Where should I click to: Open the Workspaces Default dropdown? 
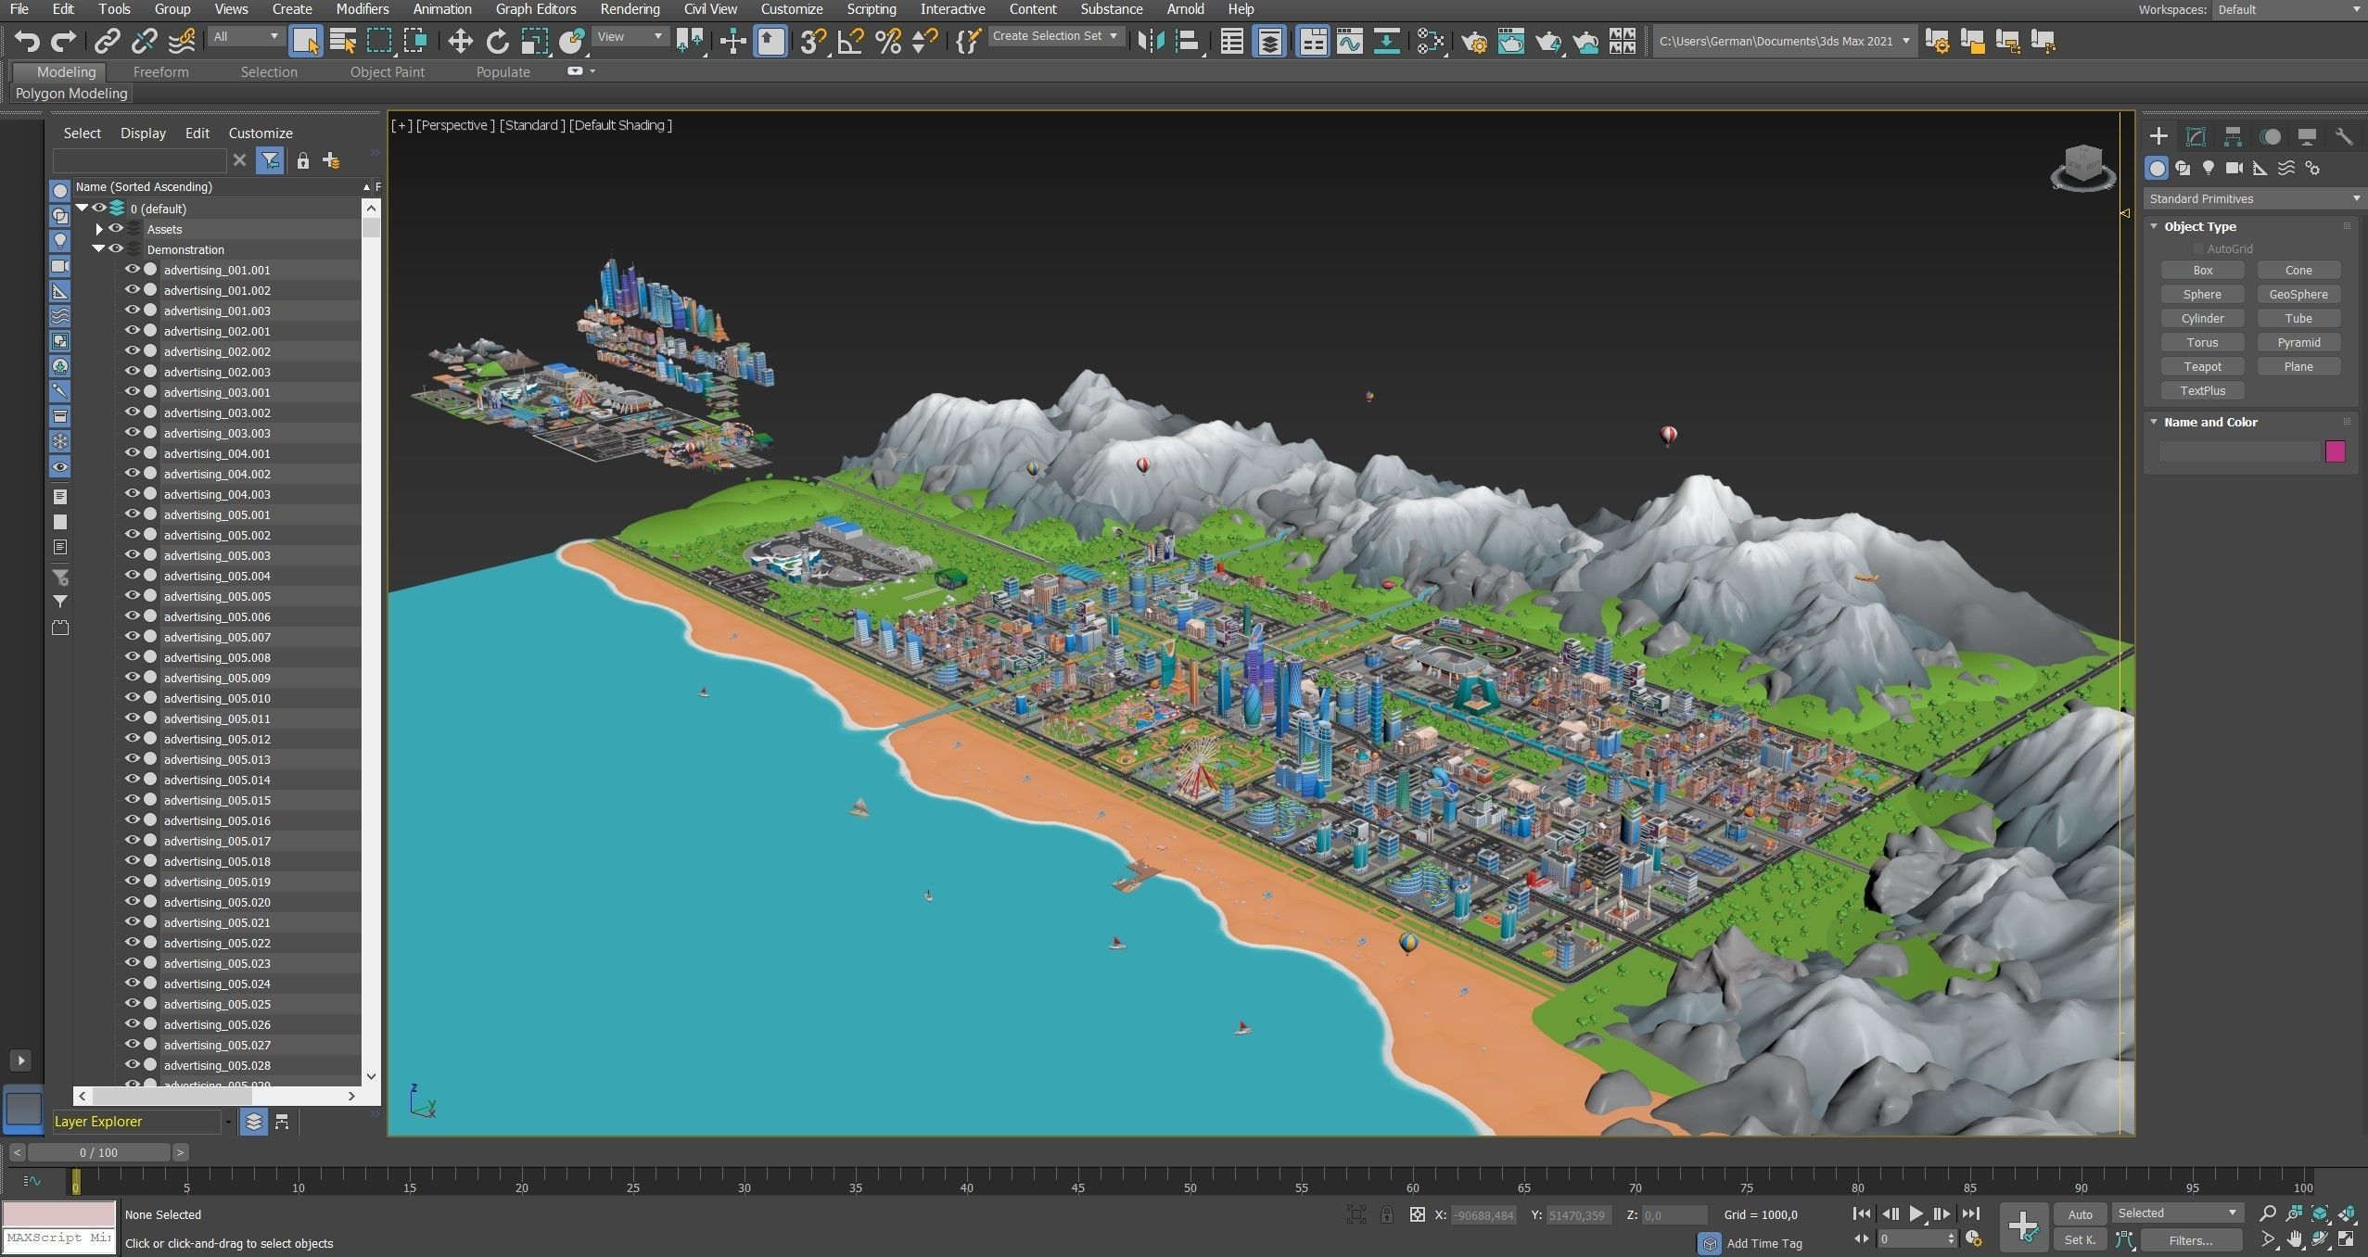coord(2288,9)
